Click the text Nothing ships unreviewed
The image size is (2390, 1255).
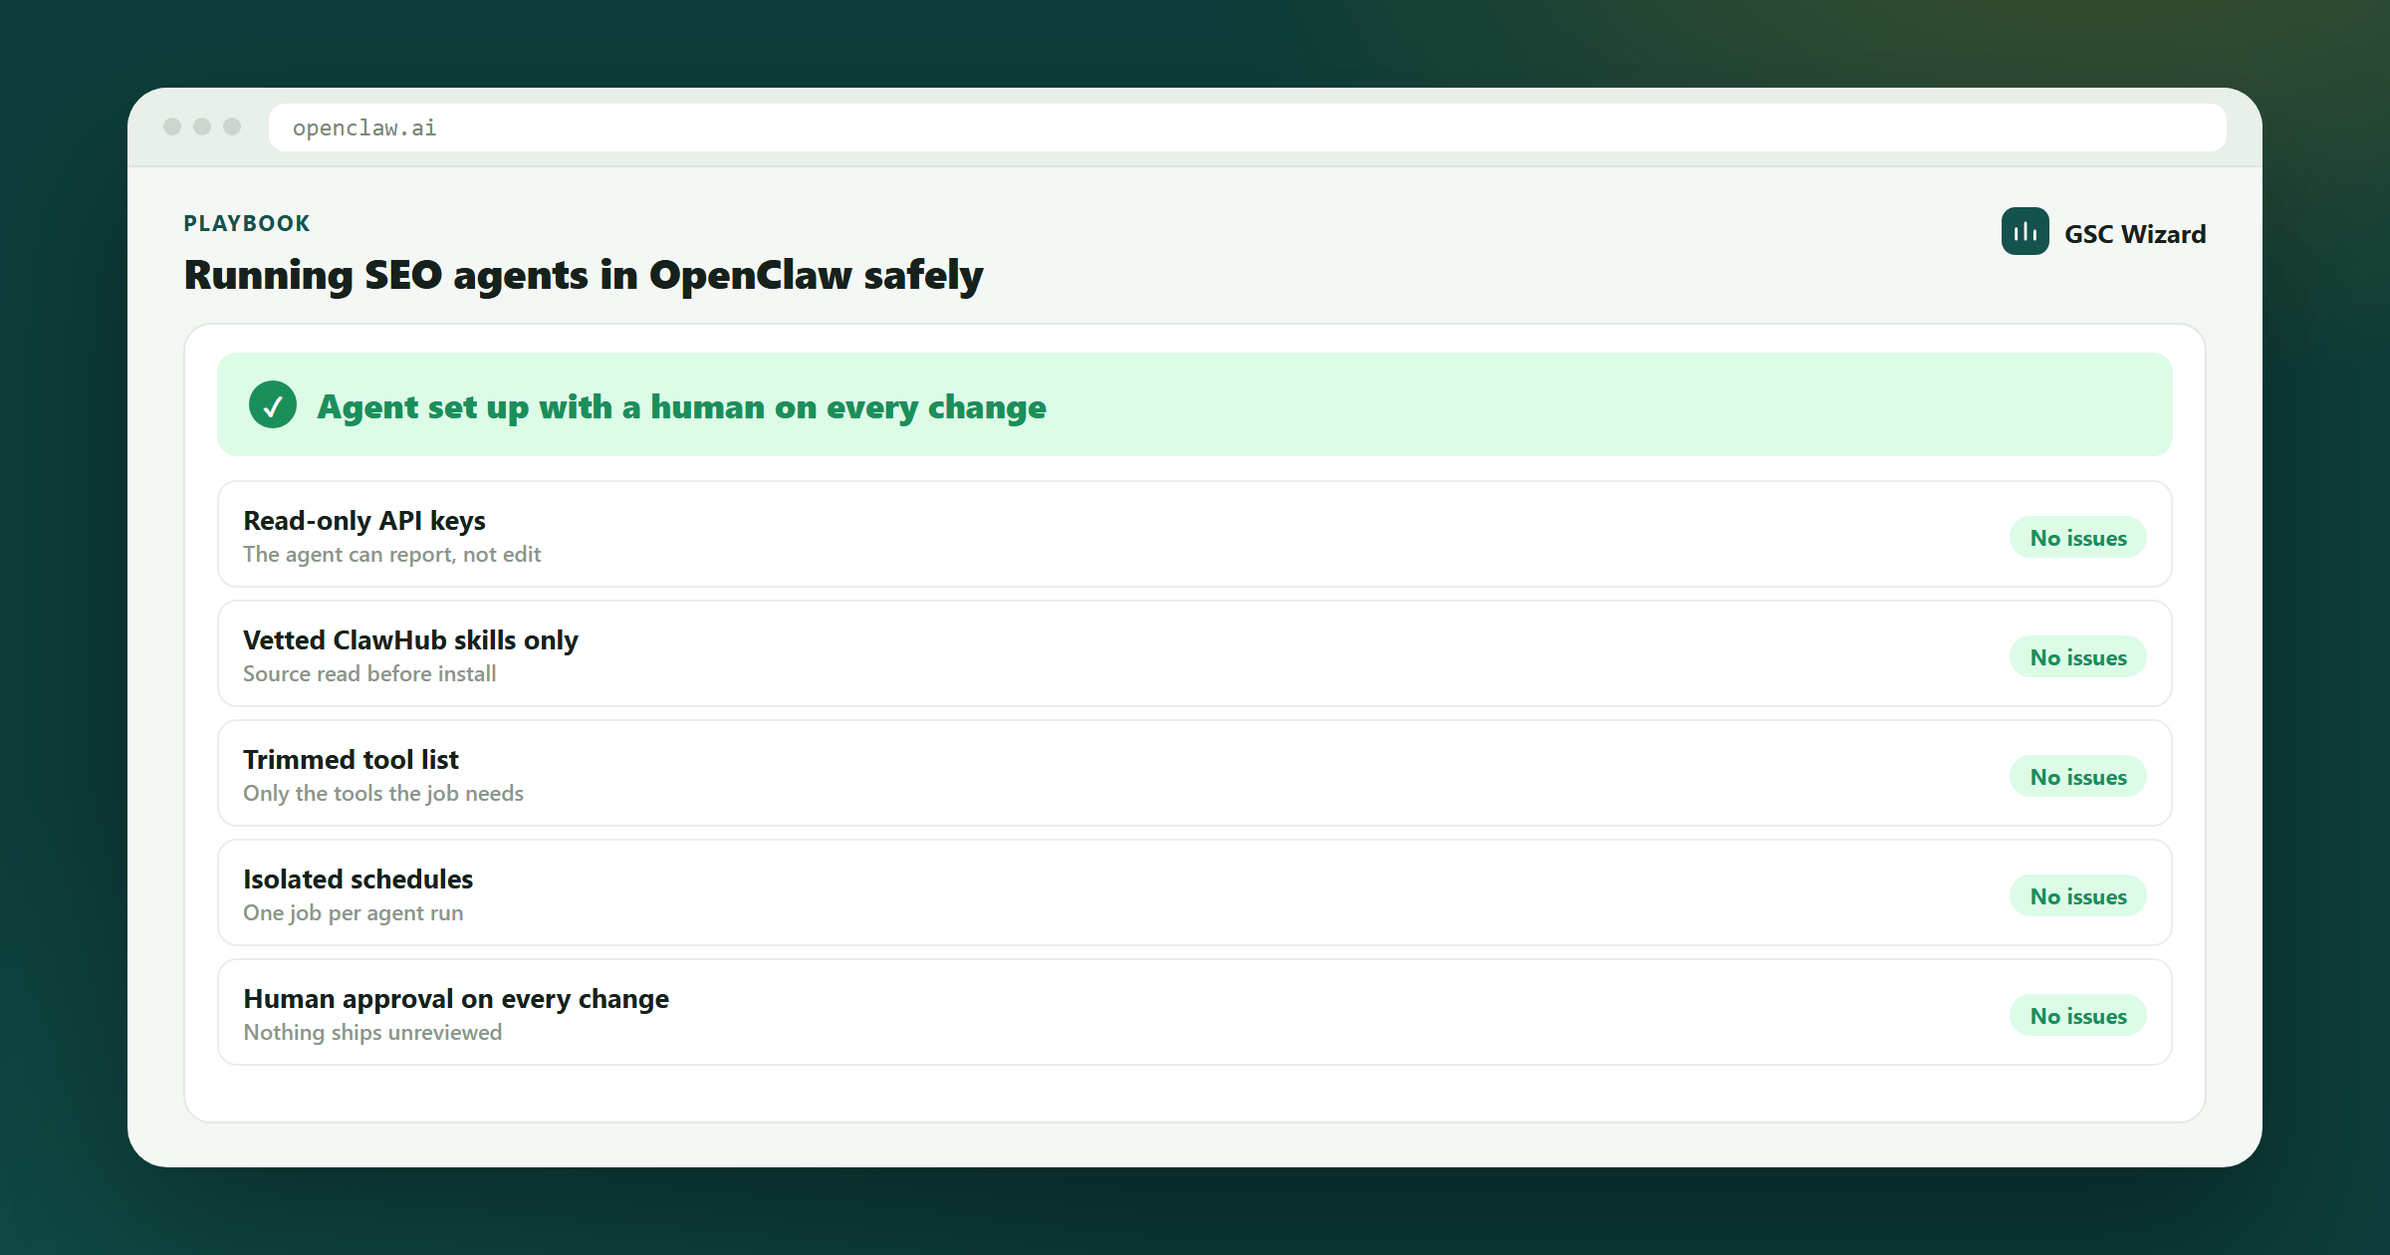click(x=372, y=1033)
